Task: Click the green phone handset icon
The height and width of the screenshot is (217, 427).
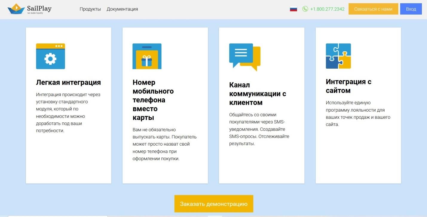Action: (x=305, y=9)
